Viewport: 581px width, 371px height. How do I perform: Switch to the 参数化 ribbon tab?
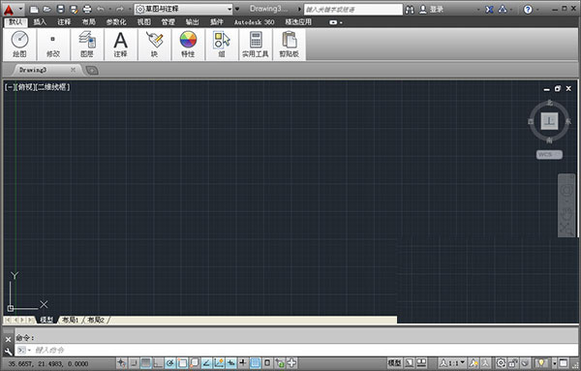click(x=116, y=22)
